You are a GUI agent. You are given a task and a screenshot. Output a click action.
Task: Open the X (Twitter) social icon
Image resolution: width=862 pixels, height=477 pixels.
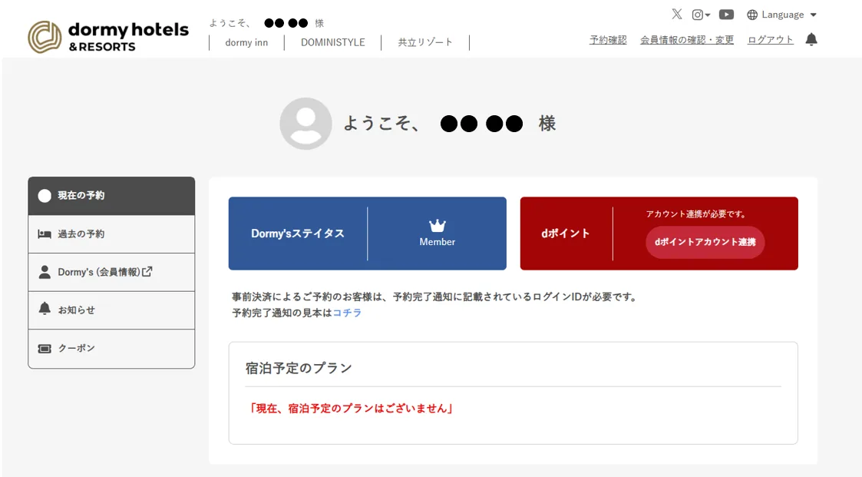coord(677,15)
